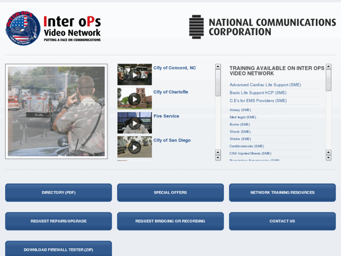Click the National Communications Corporation logo
This screenshot has width=341, height=256.
(x=263, y=27)
